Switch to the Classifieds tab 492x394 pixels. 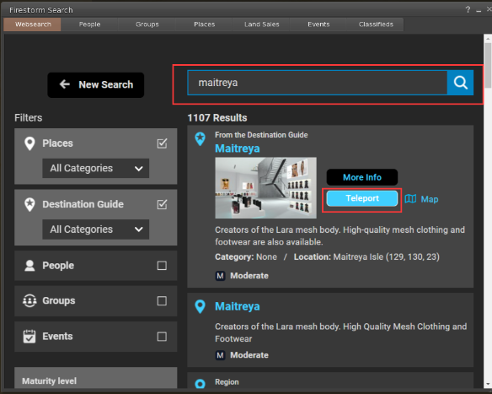coord(376,24)
